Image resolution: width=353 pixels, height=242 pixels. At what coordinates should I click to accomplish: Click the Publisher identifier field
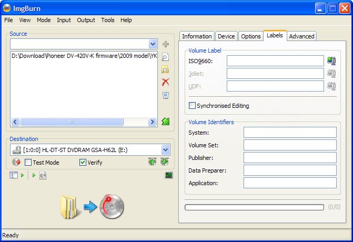(290, 158)
